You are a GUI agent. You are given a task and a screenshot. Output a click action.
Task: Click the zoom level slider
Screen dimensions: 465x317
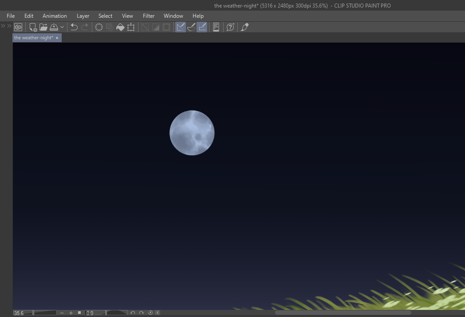click(45, 313)
